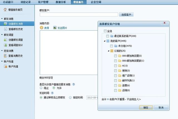Open the 查看群发历史 link
178x119 pixels.
coord(16,29)
